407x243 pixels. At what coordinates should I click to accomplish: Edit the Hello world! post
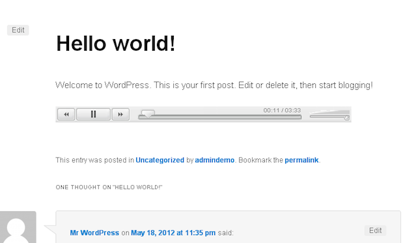[x=18, y=30]
